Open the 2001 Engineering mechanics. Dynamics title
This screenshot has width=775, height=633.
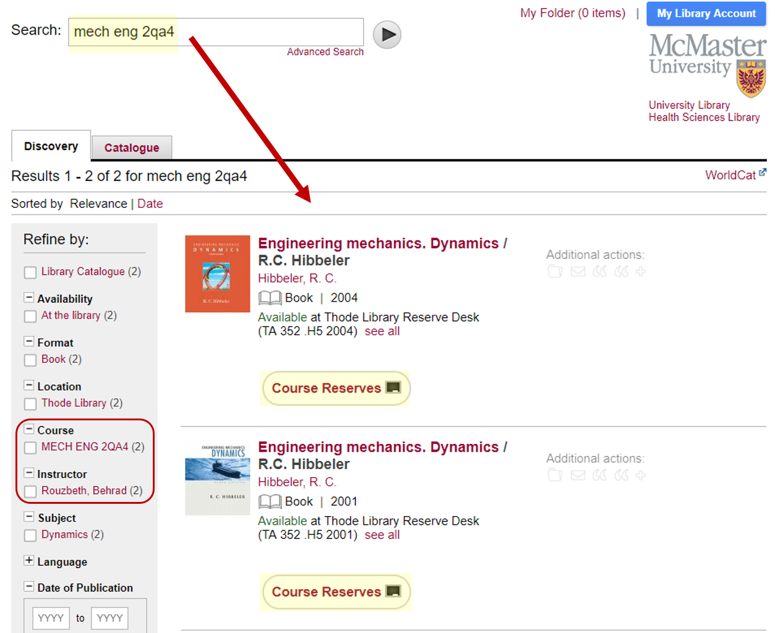coord(379,448)
